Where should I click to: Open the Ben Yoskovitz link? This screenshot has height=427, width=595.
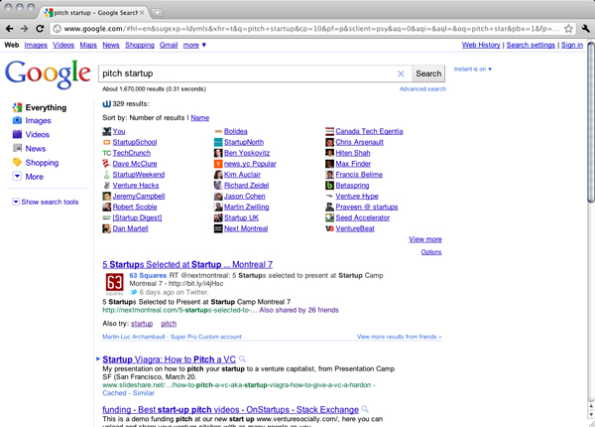[247, 153]
